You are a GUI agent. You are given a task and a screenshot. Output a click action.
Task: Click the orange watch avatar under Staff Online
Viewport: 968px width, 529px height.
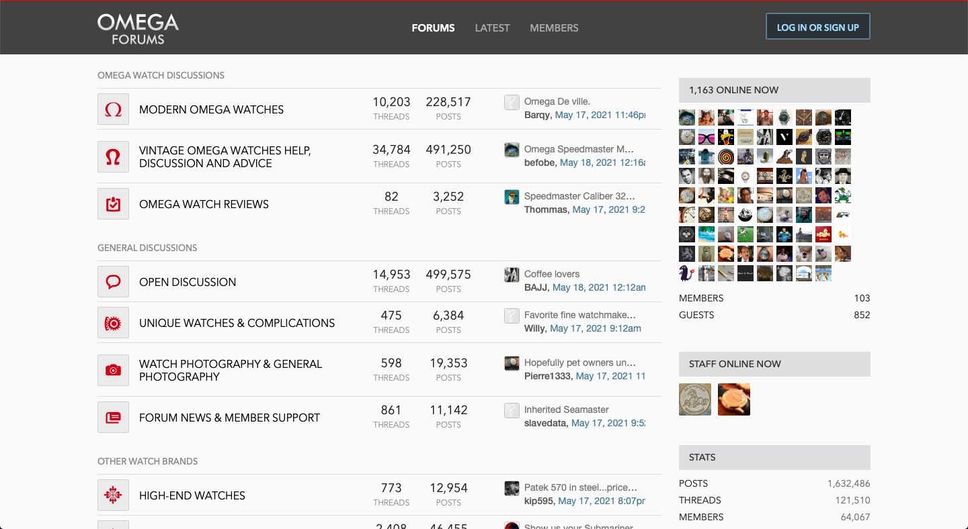pos(734,399)
